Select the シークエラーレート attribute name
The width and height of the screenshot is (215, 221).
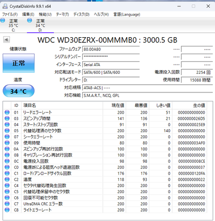(x=38, y=137)
